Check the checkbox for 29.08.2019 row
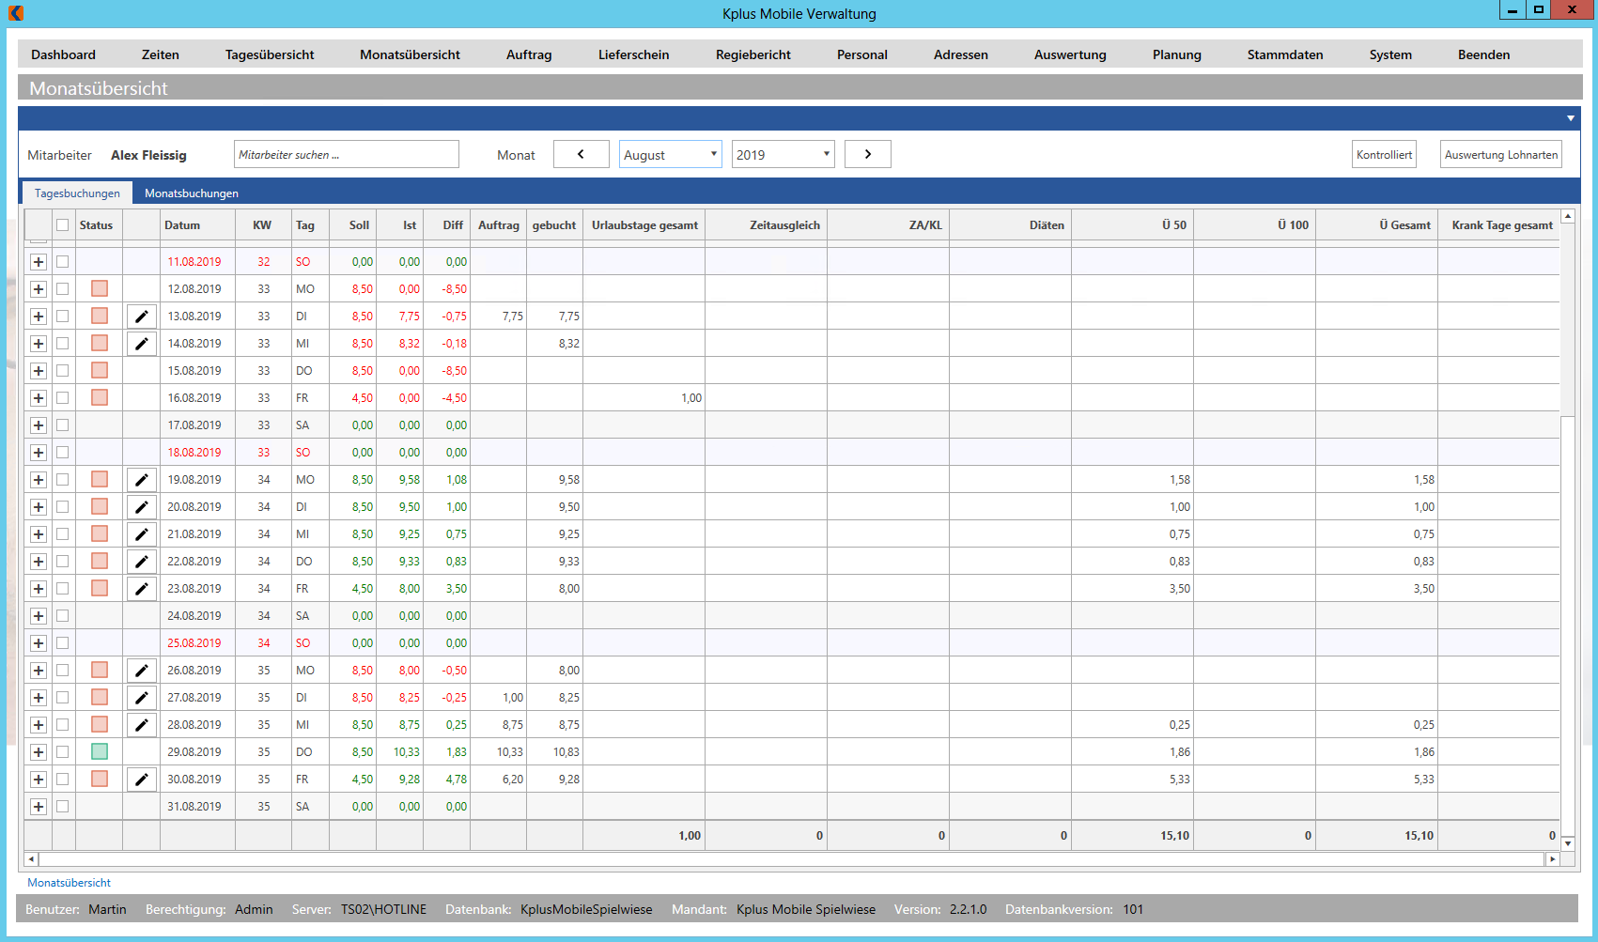 pyautogui.click(x=63, y=752)
